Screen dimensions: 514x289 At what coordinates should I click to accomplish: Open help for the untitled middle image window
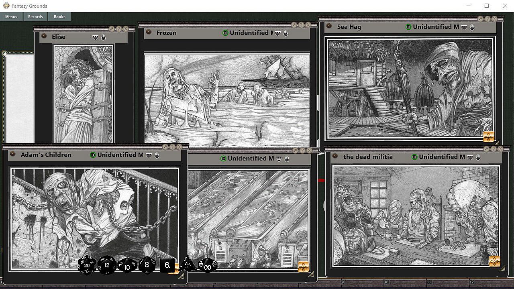302,151
